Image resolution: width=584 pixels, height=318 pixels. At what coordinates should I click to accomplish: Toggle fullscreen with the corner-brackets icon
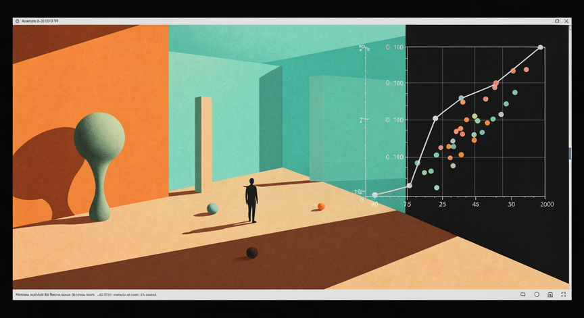pyautogui.click(x=564, y=294)
